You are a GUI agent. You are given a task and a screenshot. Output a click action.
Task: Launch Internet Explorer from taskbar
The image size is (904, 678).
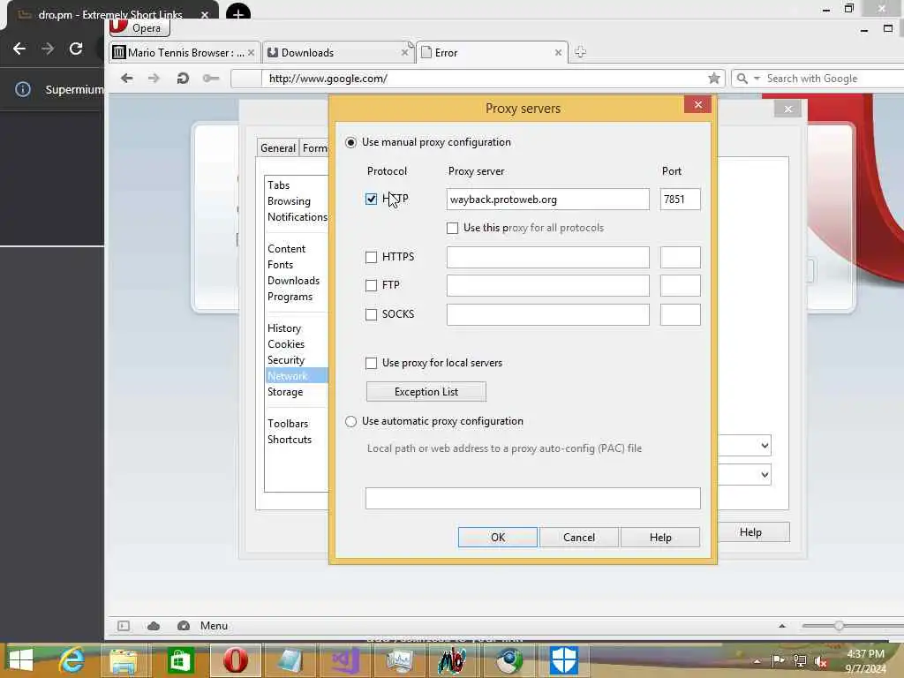72,660
